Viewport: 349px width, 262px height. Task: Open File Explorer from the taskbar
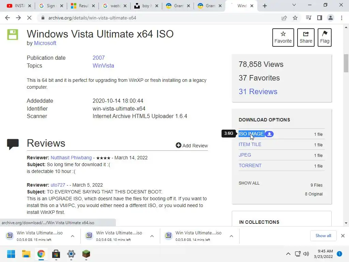tap(26, 254)
